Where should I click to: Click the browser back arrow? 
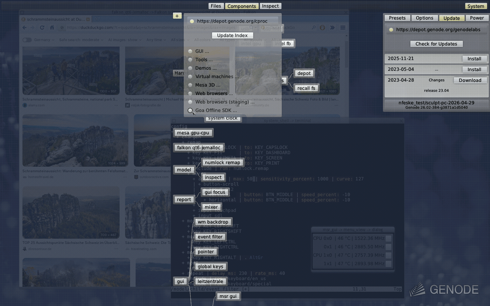(25, 27)
